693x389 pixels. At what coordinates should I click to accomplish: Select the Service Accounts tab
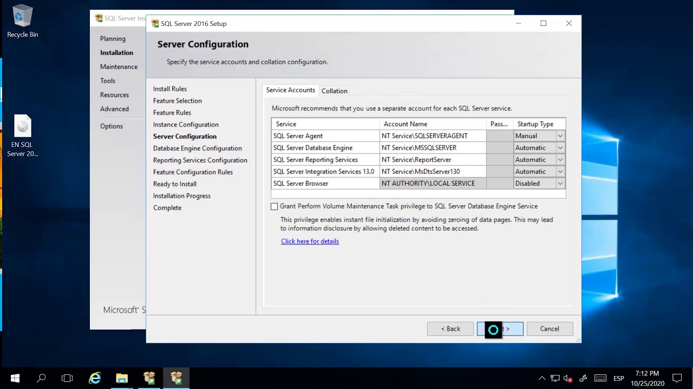(x=290, y=90)
